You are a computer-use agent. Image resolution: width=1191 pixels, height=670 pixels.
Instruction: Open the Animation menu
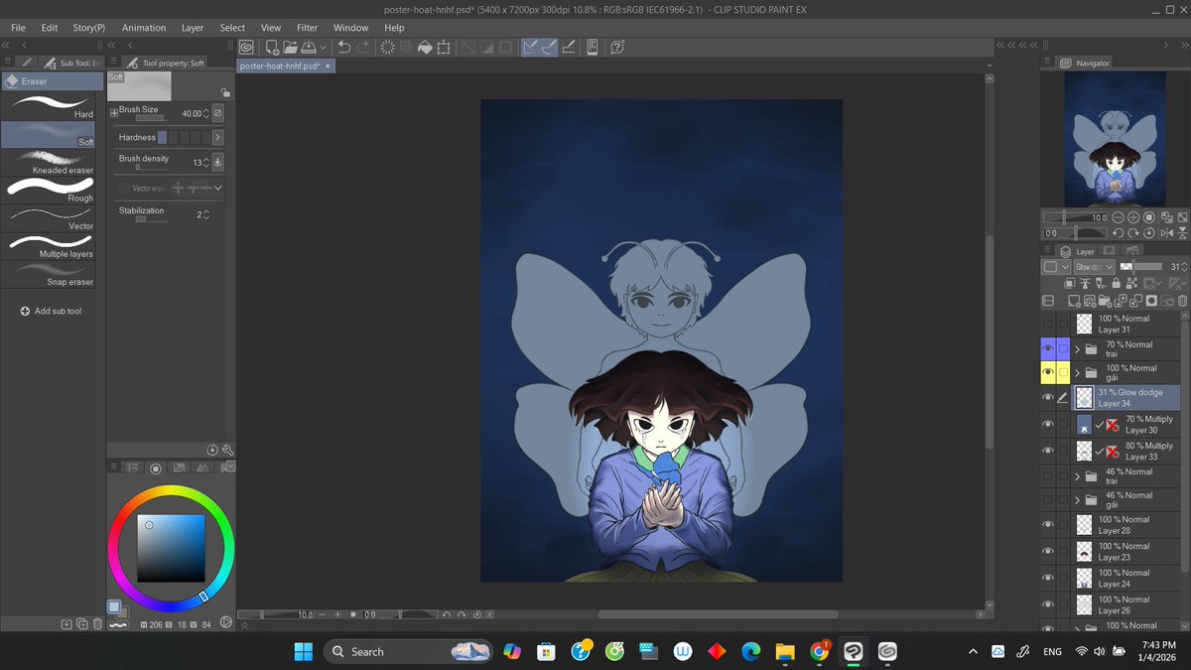pyautogui.click(x=144, y=28)
